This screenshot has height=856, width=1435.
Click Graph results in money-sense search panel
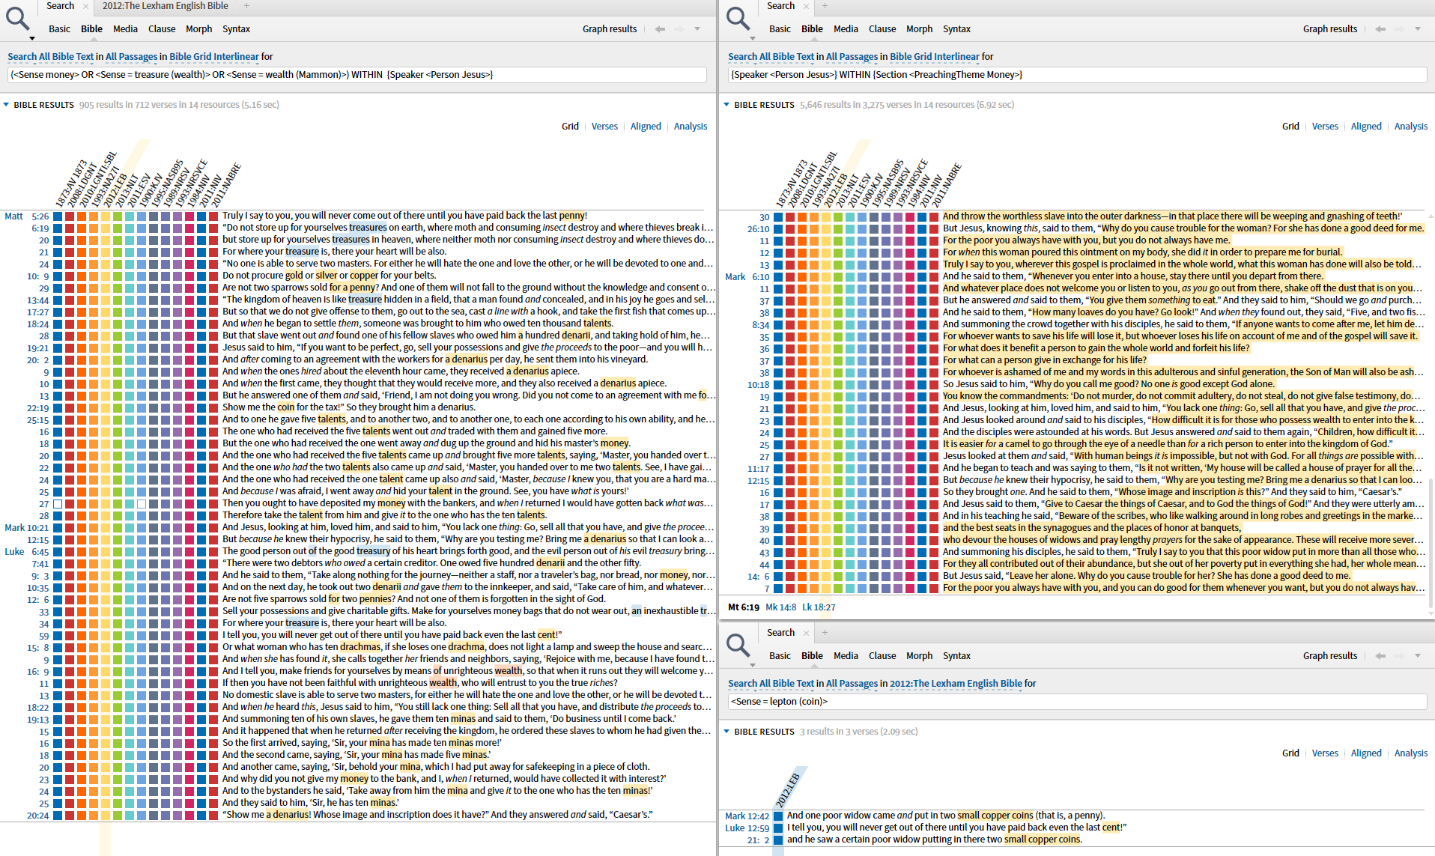(x=610, y=29)
